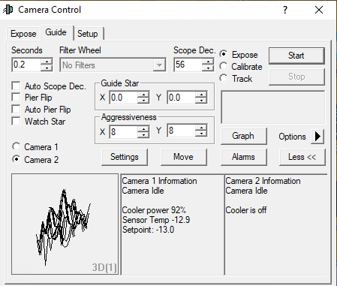Increase the Seconds value with up arrow
The width and height of the screenshot is (337, 286).
pos(47,62)
